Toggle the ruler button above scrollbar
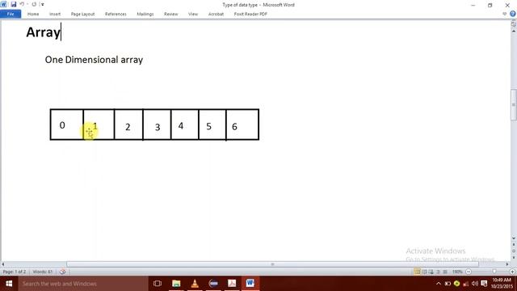The height and width of the screenshot is (291, 517). [514, 24]
